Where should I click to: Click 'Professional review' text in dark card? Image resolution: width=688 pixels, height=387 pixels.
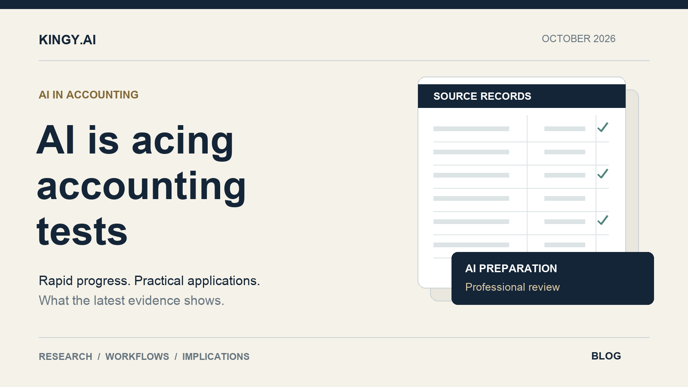(x=513, y=287)
